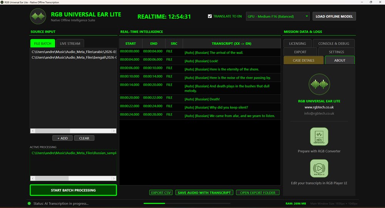The width and height of the screenshot is (385, 208).
Task: Start batch processing
Action: coord(73,190)
